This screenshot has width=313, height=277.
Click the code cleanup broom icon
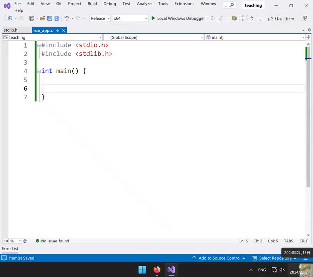[25, 241]
